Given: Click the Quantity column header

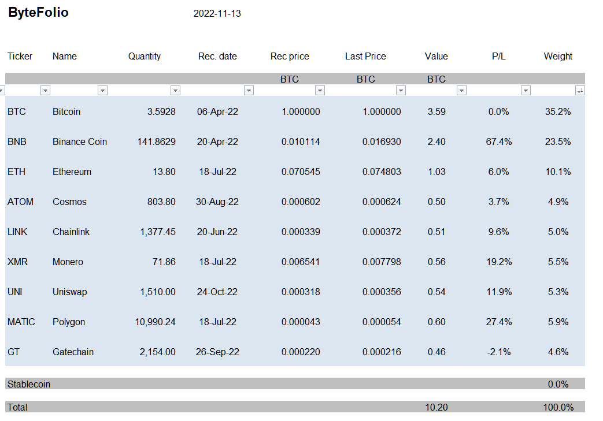Looking at the screenshot, I should coord(145,57).
